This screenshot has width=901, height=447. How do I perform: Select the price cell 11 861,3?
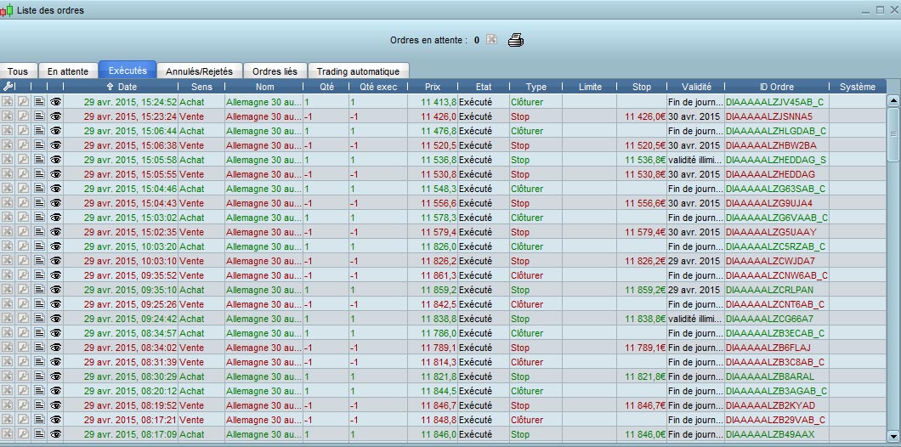click(439, 275)
